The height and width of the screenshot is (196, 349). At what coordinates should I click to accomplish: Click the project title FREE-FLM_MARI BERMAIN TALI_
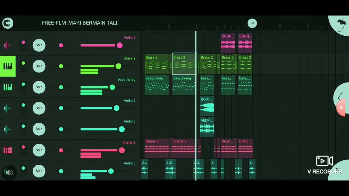pos(80,23)
